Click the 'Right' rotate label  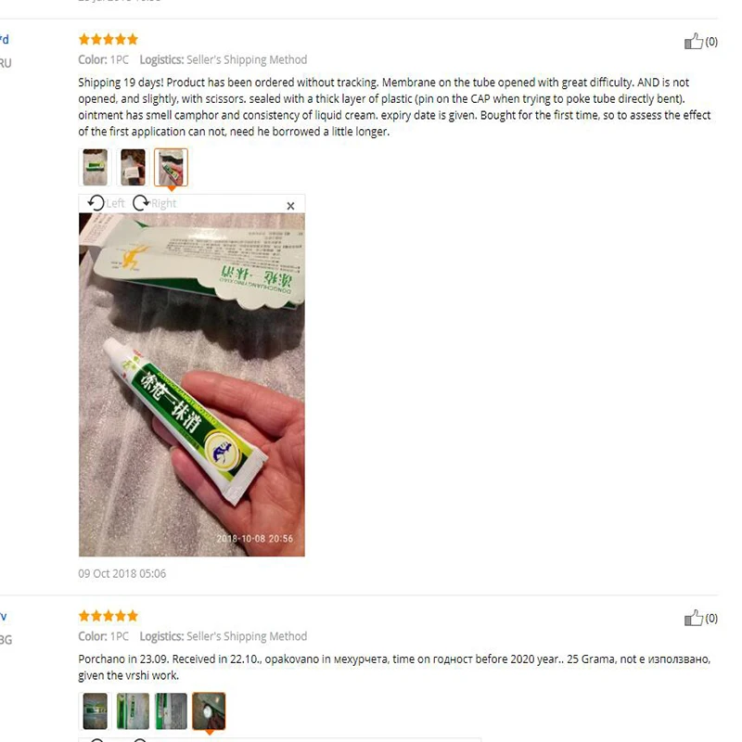tap(163, 203)
